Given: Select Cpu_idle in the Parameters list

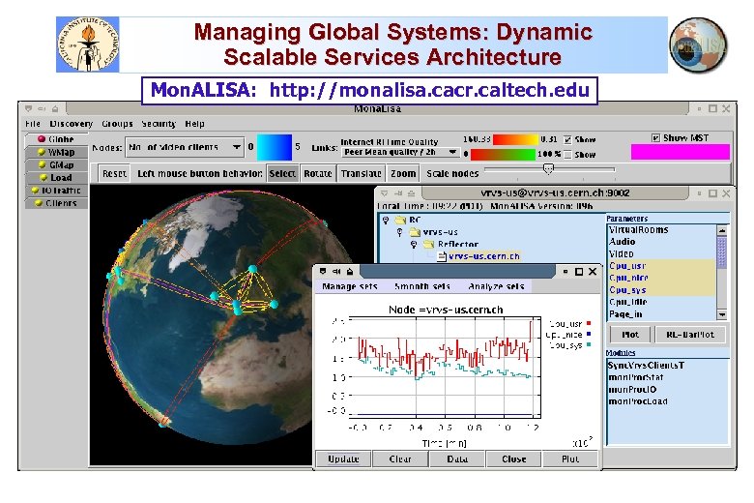Looking at the screenshot, I should click(661, 302).
